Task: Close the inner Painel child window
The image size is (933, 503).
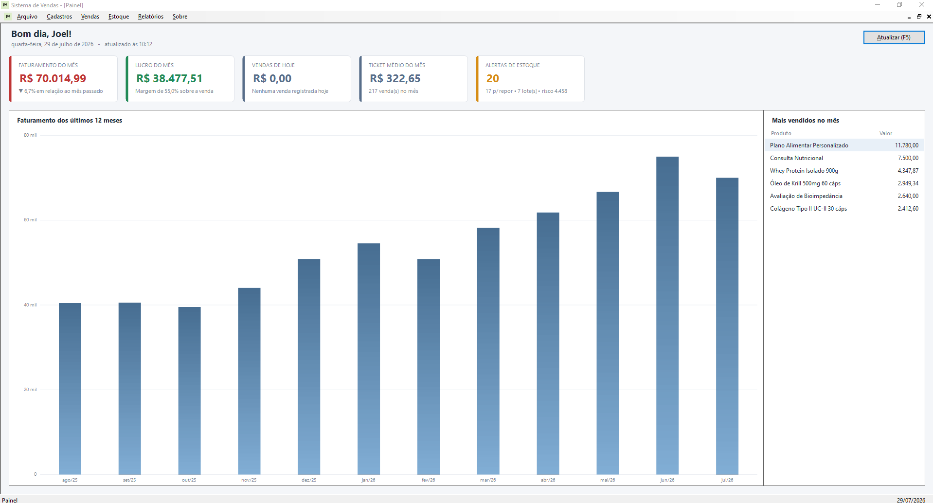Action: coord(929,17)
